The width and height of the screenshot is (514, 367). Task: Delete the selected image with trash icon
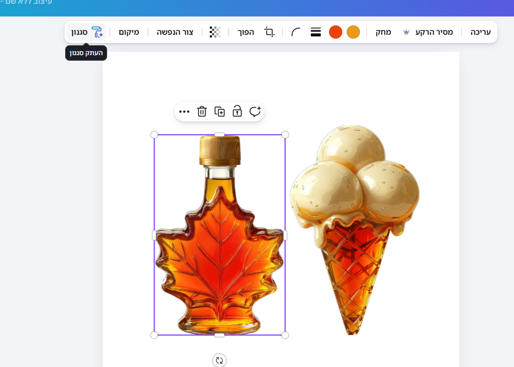(202, 111)
